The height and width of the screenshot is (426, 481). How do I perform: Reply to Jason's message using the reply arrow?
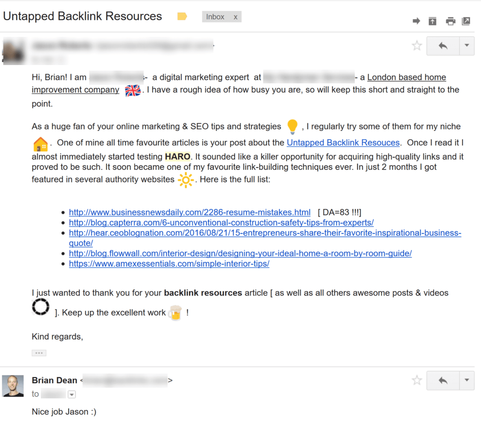pyautogui.click(x=443, y=45)
